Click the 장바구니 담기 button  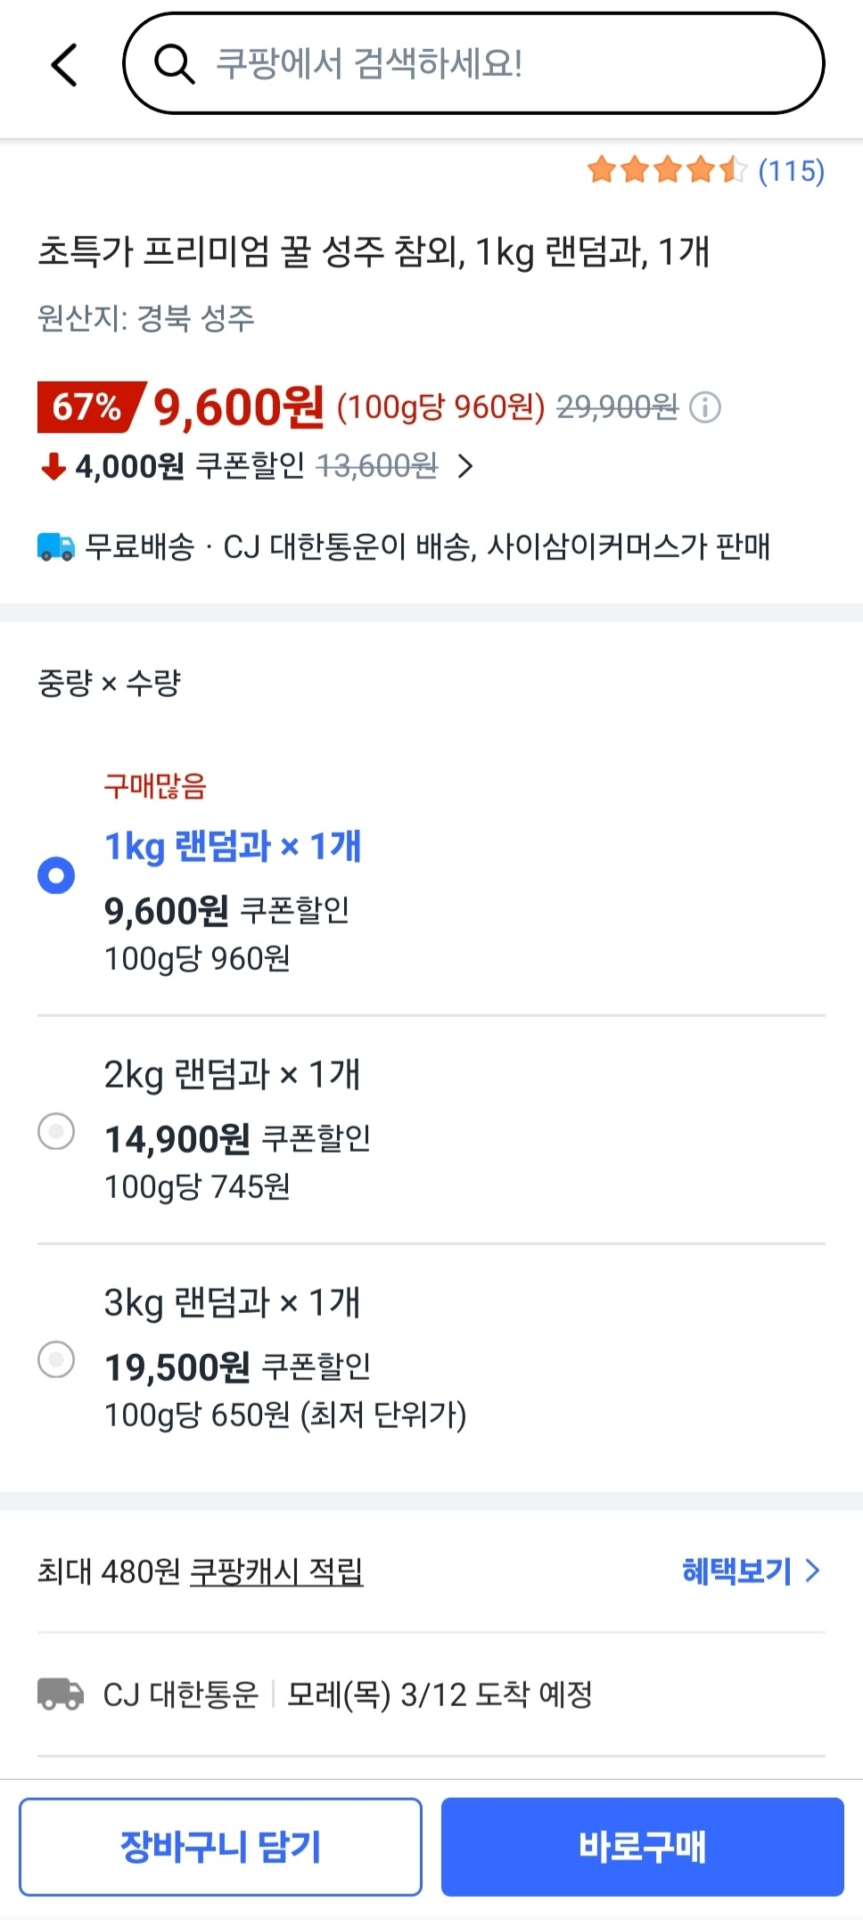pos(220,1847)
